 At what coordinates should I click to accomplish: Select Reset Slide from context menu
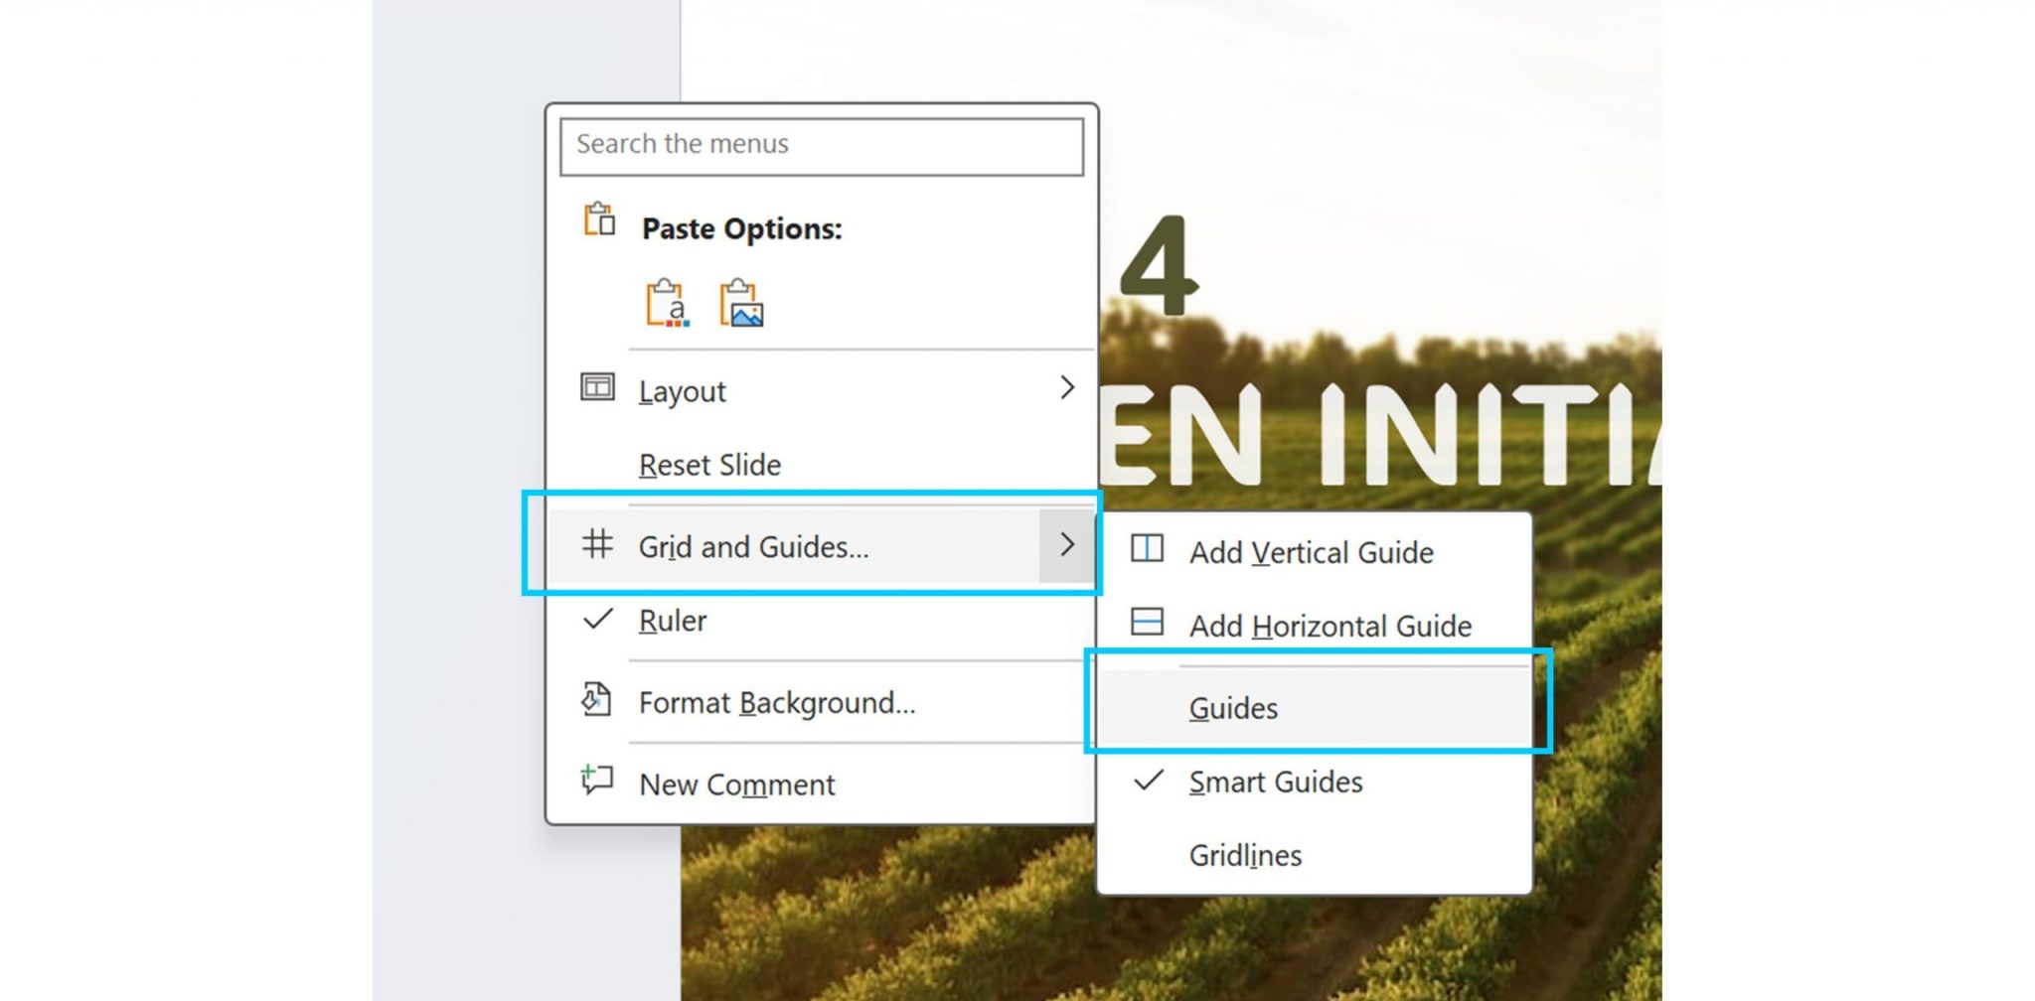point(709,465)
